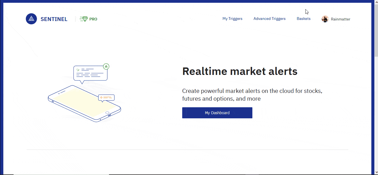Click the vertical page scrollbar thumb
378x175 pixels.
(x=376, y=30)
